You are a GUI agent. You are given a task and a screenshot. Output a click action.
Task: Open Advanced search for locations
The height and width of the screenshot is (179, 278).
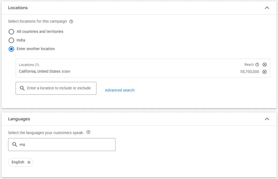120,90
